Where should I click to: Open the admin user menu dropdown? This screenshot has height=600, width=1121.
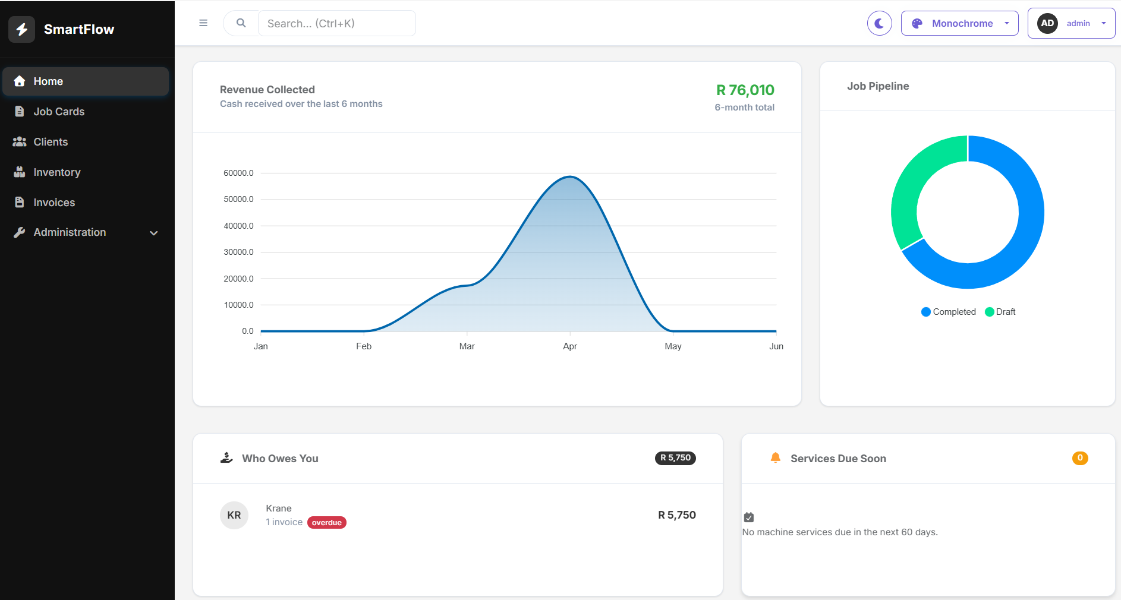pyautogui.click(x=1071, y=23)
